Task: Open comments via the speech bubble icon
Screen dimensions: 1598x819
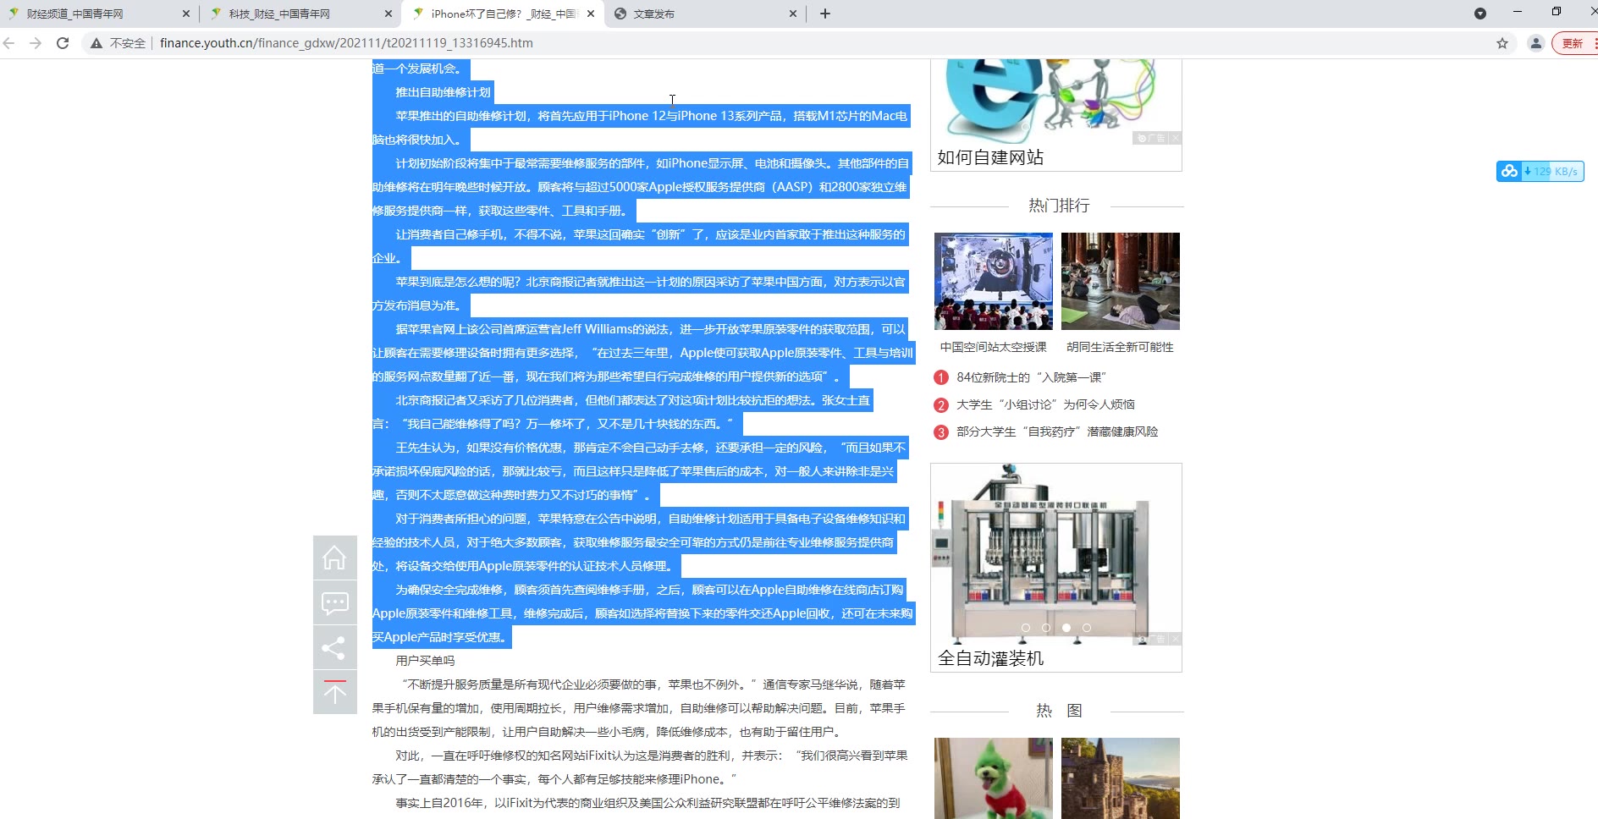Action: (x=334, y=602)
